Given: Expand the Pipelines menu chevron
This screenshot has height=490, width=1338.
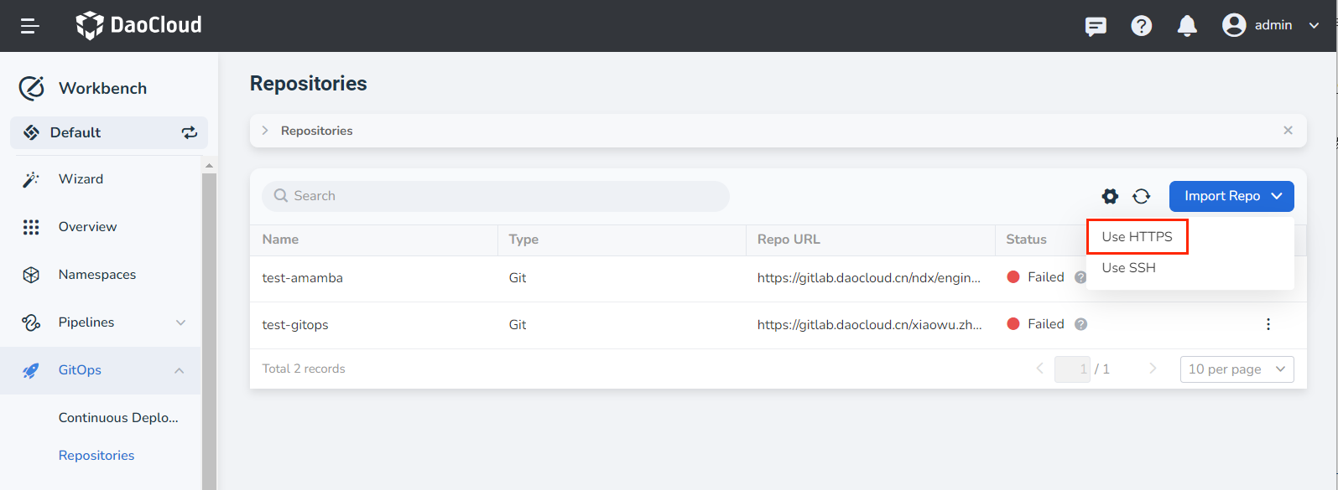Looking at the screenshot, I should 180,322.
